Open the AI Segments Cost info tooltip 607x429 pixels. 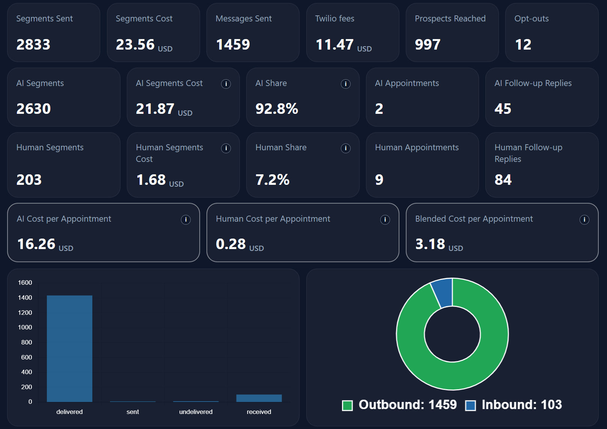click(x=226, y=84)
